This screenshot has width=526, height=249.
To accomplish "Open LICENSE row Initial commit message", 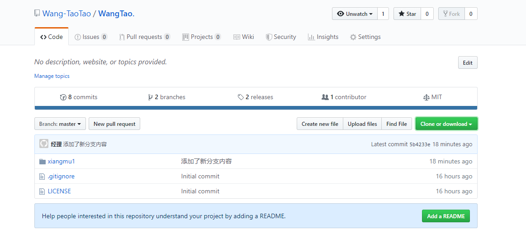I will pos(200,192).
